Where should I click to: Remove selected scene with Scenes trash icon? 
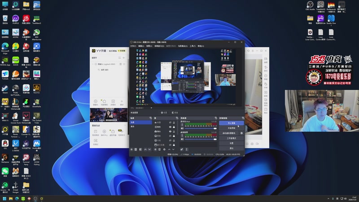[x=136, y=149]
